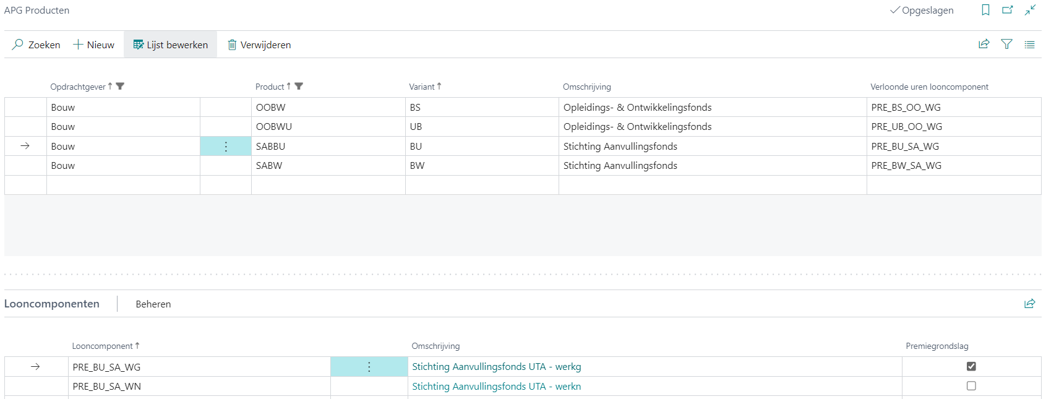Check Premiegrondslag for PRE_BU_SA_WN
This screenshot has height=399, width=1046.
click(x=971, y=386)
